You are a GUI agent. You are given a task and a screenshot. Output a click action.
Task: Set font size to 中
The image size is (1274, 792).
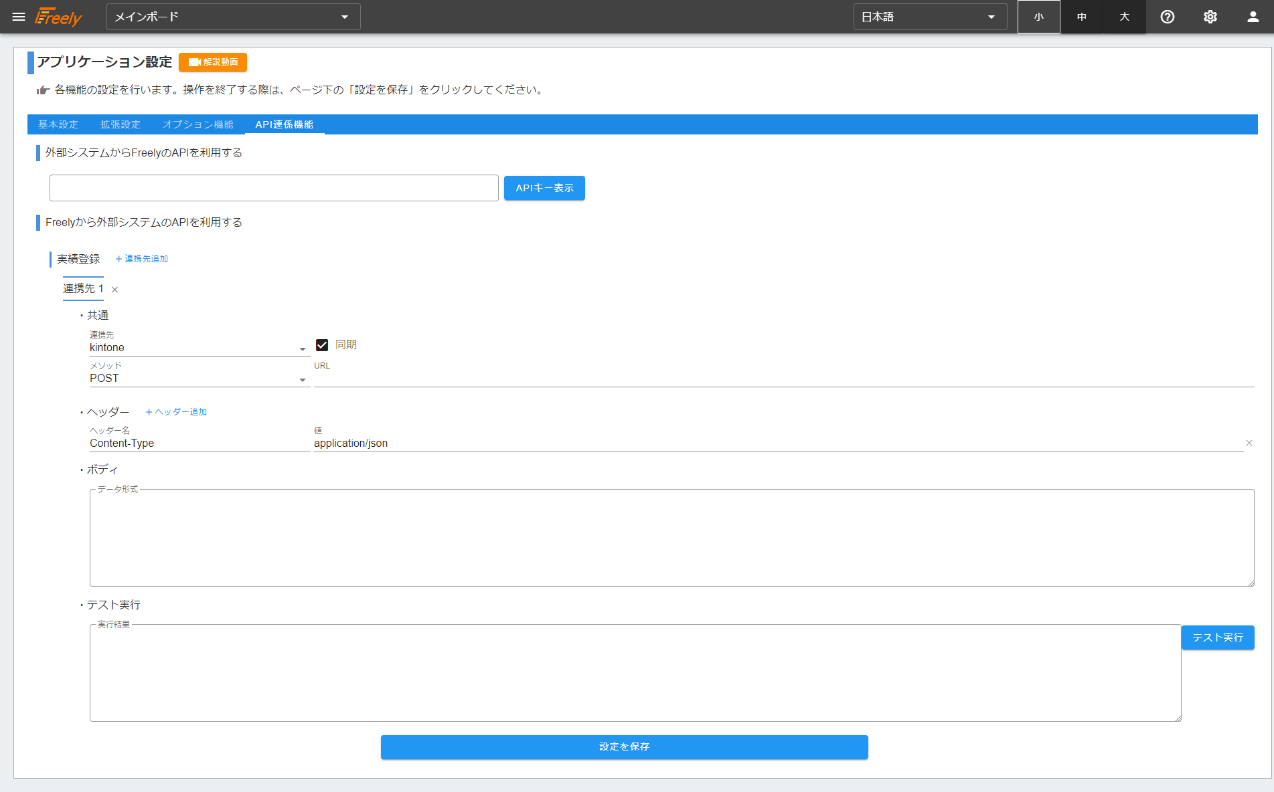[1081, 17]
